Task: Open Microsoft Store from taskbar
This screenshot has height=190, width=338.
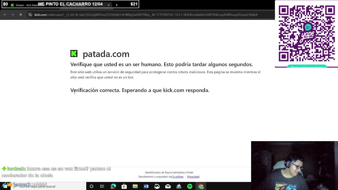Action: click(x=124, y=186)
